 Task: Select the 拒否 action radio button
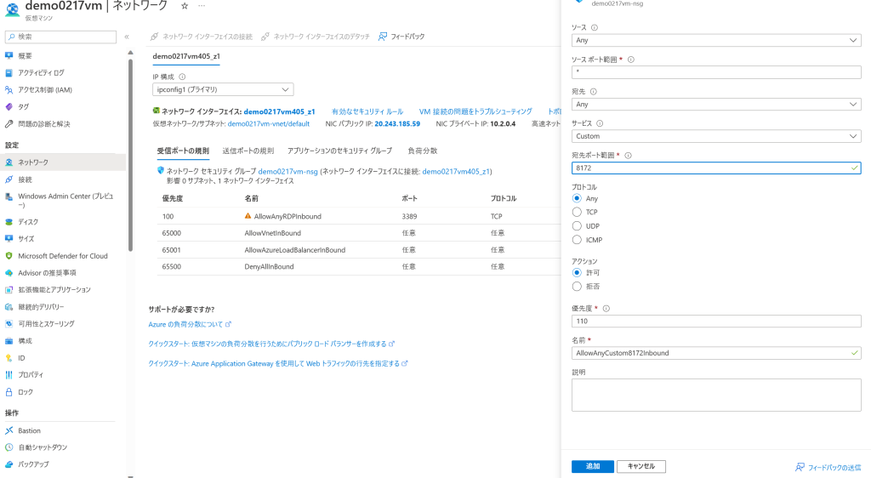click(577, 287)
